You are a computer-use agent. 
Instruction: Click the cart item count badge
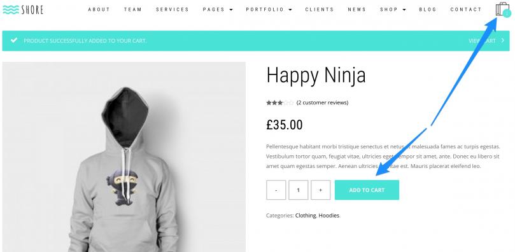507,13
